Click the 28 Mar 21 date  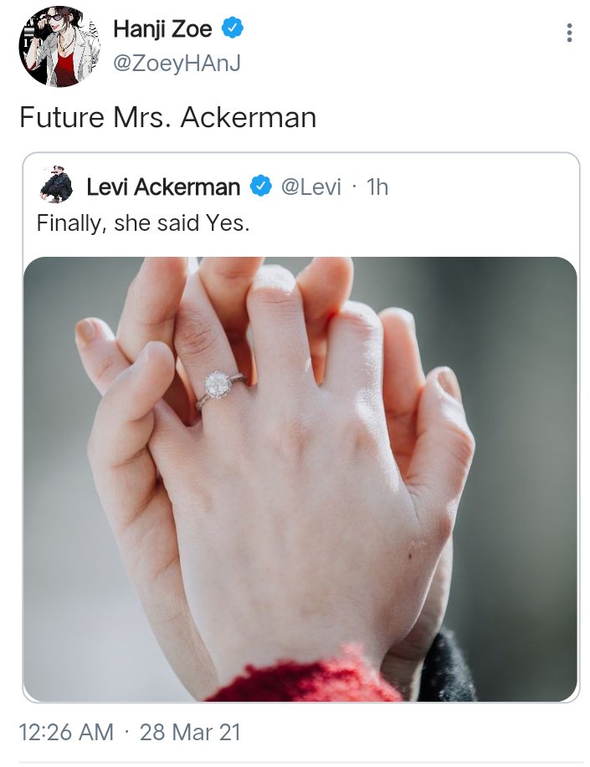(190, 732)
